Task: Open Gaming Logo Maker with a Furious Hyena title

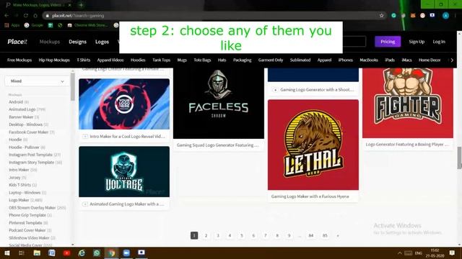Action: [310, 196]
